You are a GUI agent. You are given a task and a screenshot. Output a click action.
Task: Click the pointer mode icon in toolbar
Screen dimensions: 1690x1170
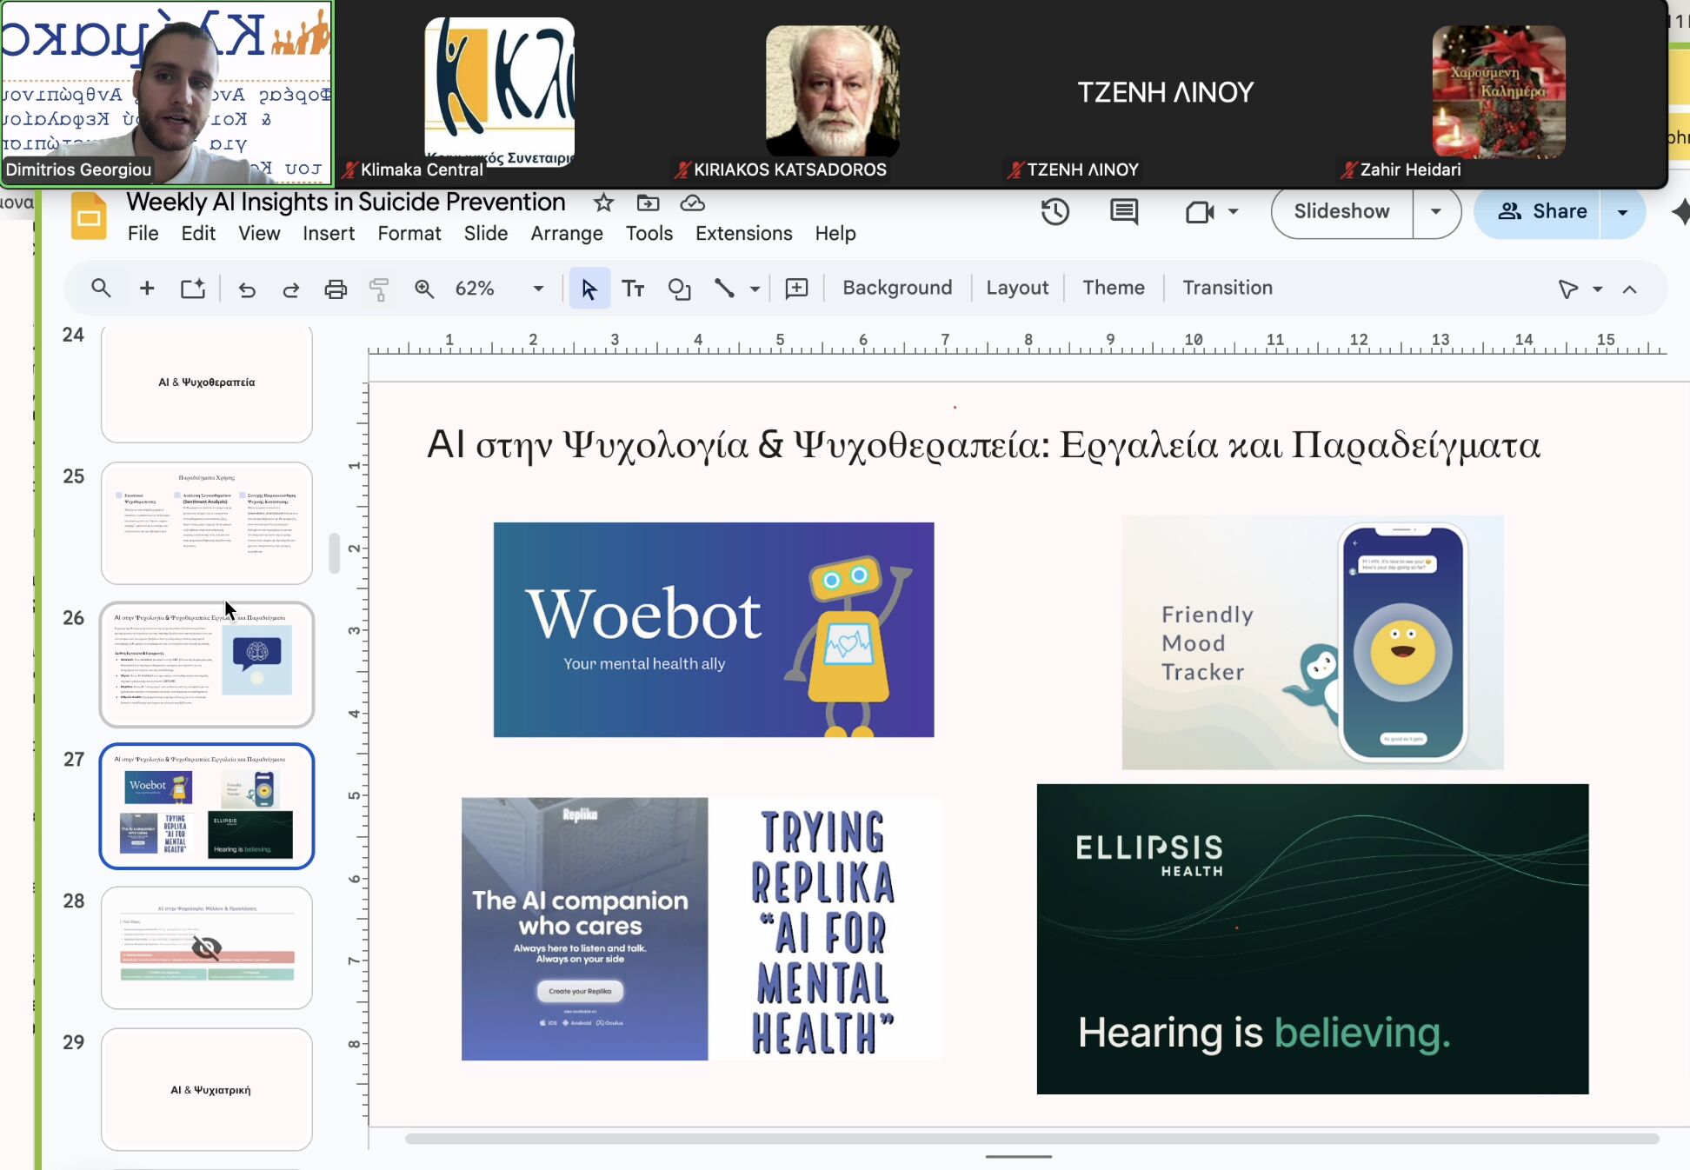(x=1568, y=289)
